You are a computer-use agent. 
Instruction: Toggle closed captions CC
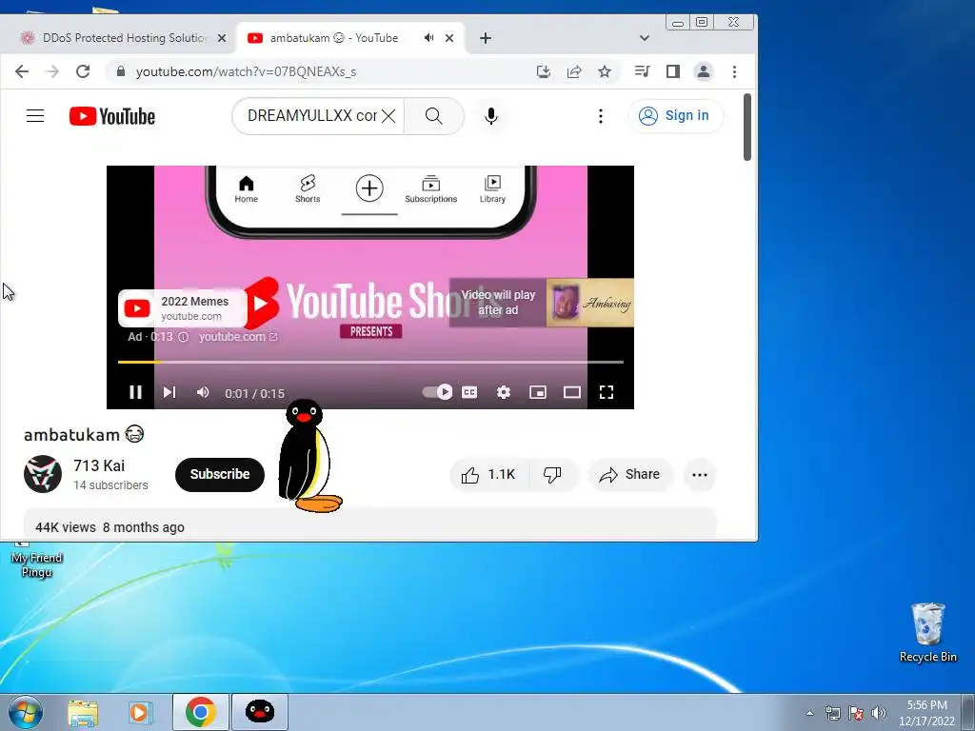click(x=469, y=392)
